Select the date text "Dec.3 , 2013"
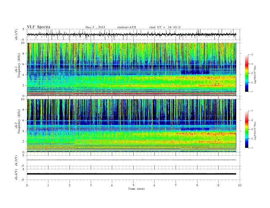Screen dimensions: 270x208 click(x=95, y=27)
